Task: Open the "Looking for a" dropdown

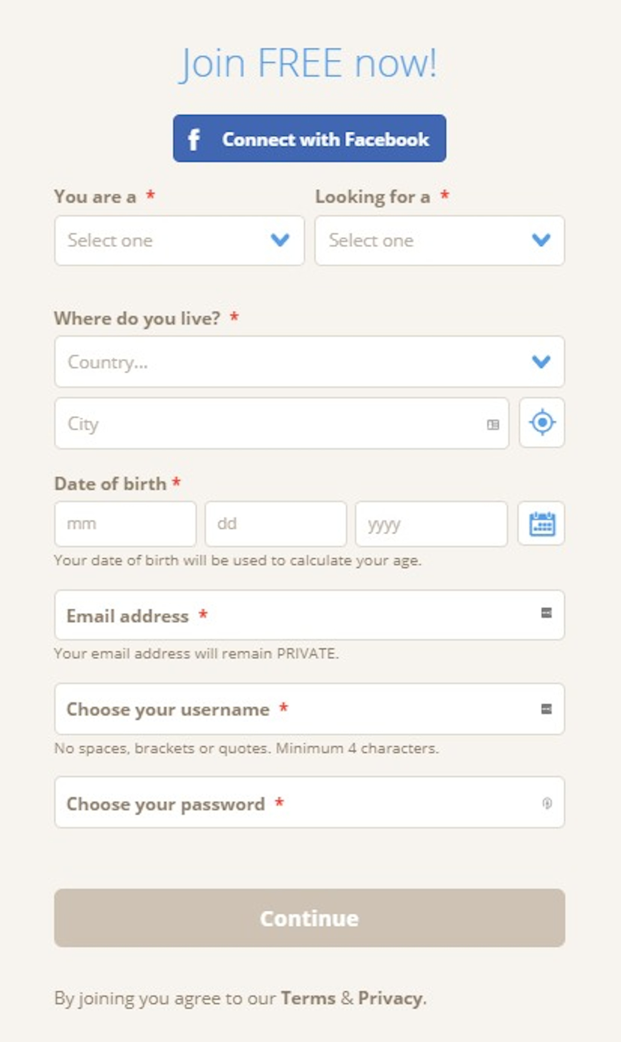Action: coord(439,241)
